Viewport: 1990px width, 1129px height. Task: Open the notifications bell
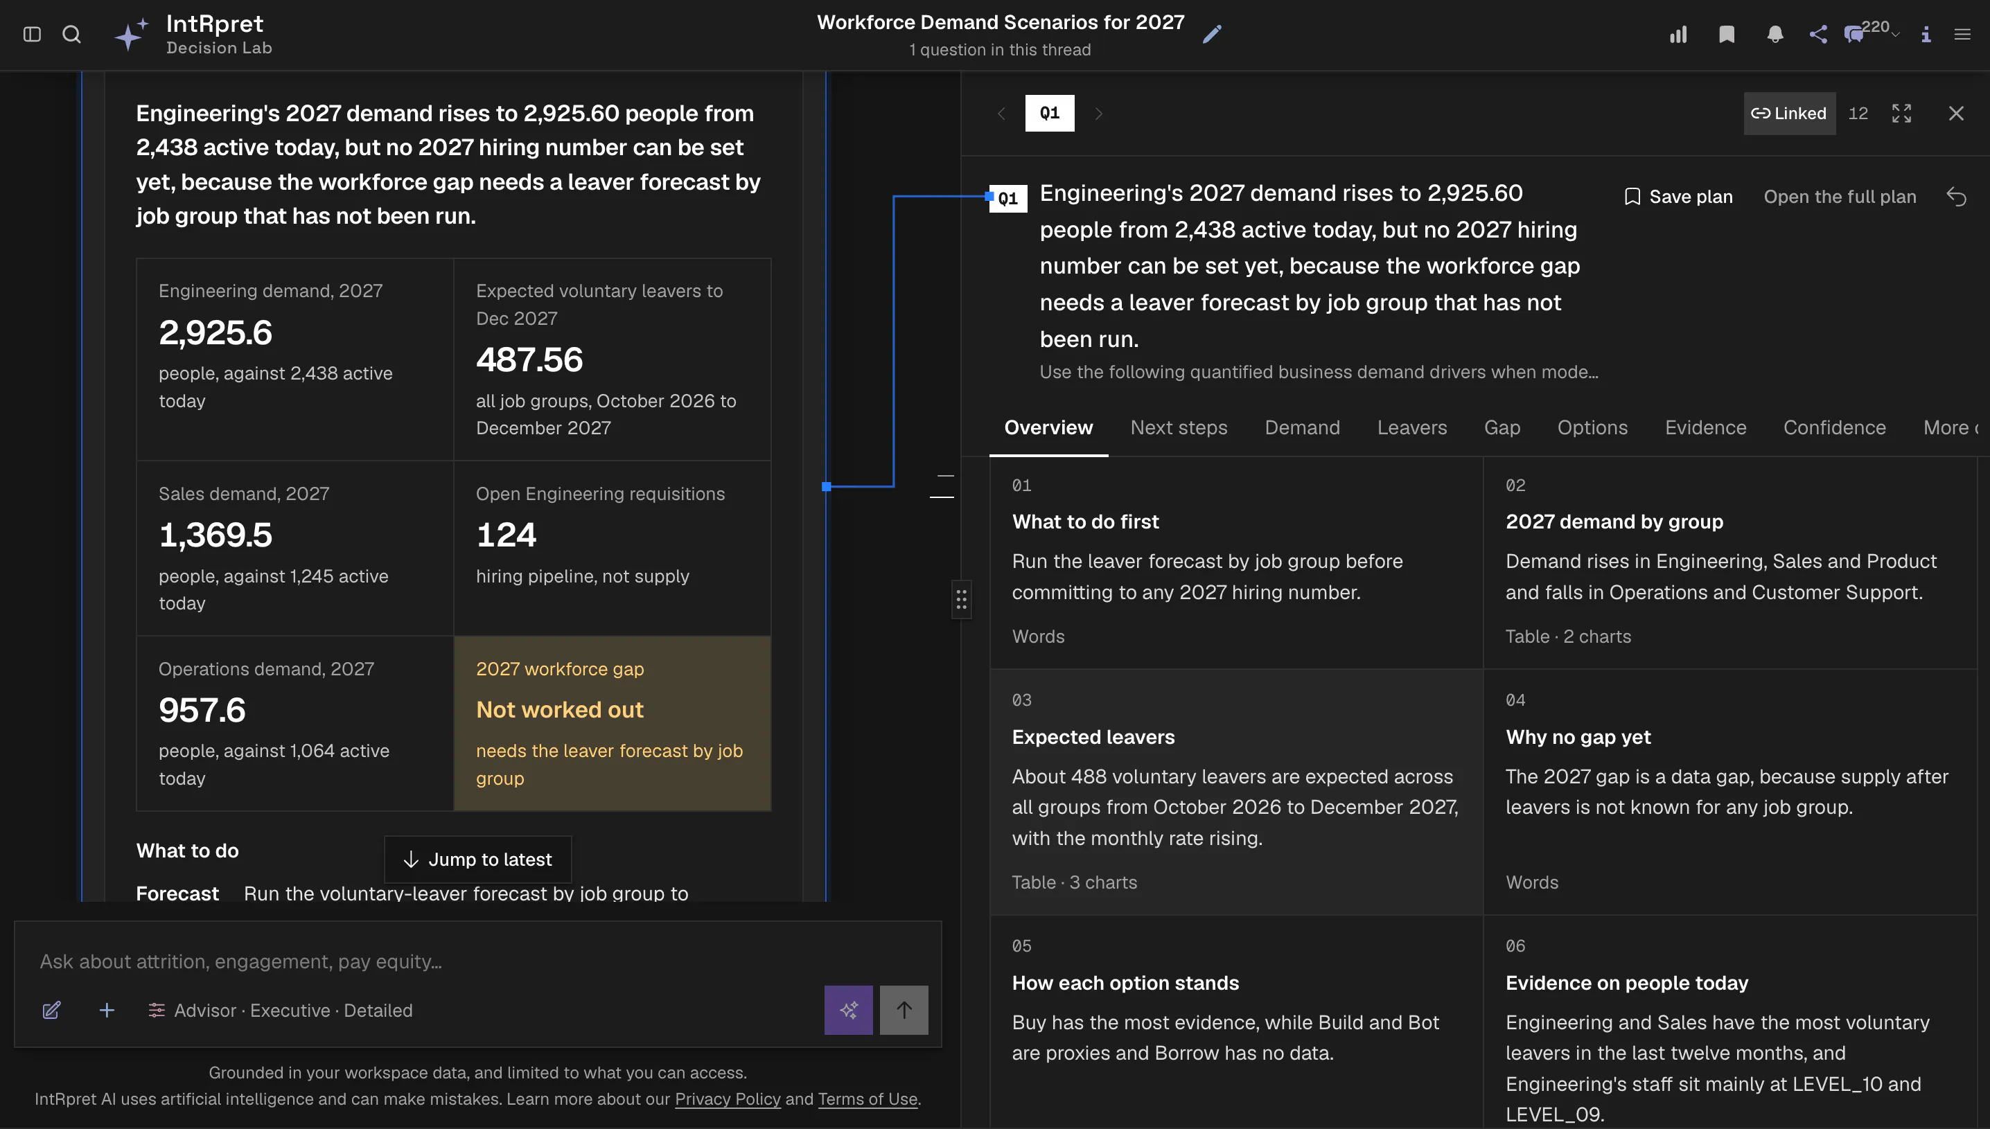(x=1775, y=34)
